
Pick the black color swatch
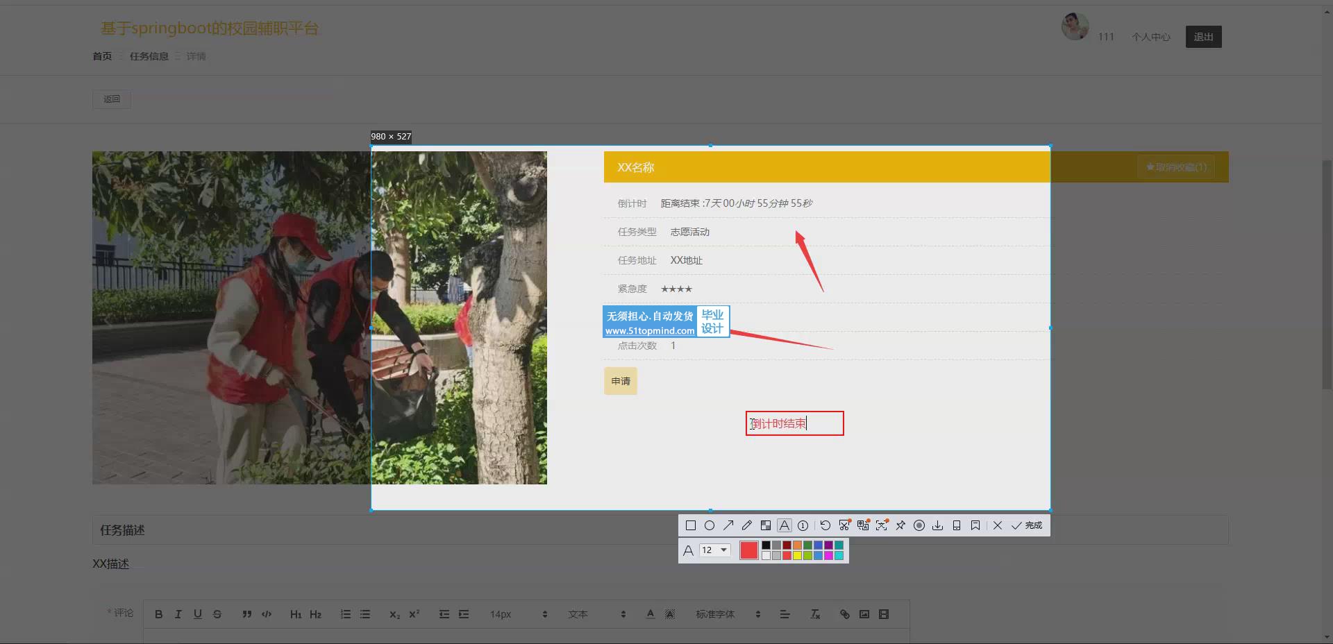pos(766,545)
